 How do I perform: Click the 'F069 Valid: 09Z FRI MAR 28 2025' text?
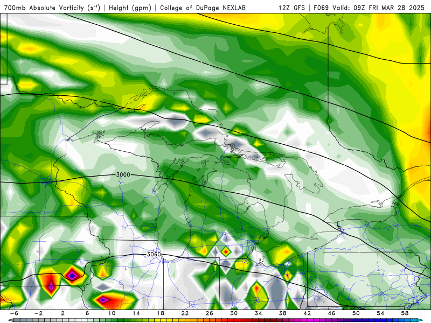pyautogui.click(x=369, y=8)
